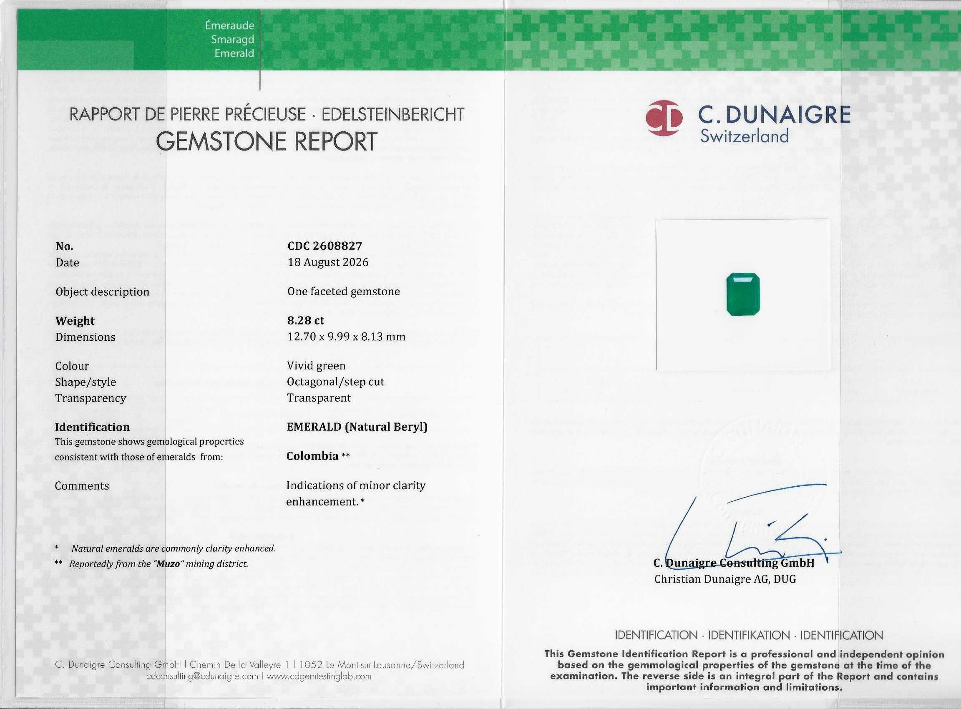This screenshot has width=961, height=709.
Task: Click the commonly clarity enhanced footnote
Action: coord(165,548)
